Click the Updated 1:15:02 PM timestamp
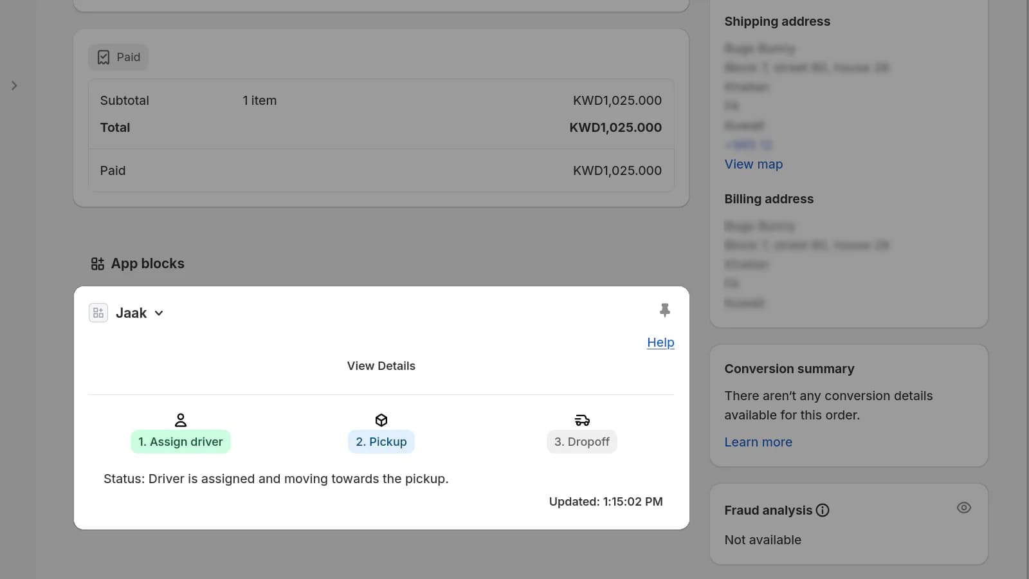1029x579 pixels. [x=606, y=502]
